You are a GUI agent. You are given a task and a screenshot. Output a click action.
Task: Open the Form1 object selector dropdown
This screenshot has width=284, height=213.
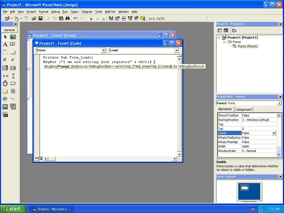click(x=279, y=103)
